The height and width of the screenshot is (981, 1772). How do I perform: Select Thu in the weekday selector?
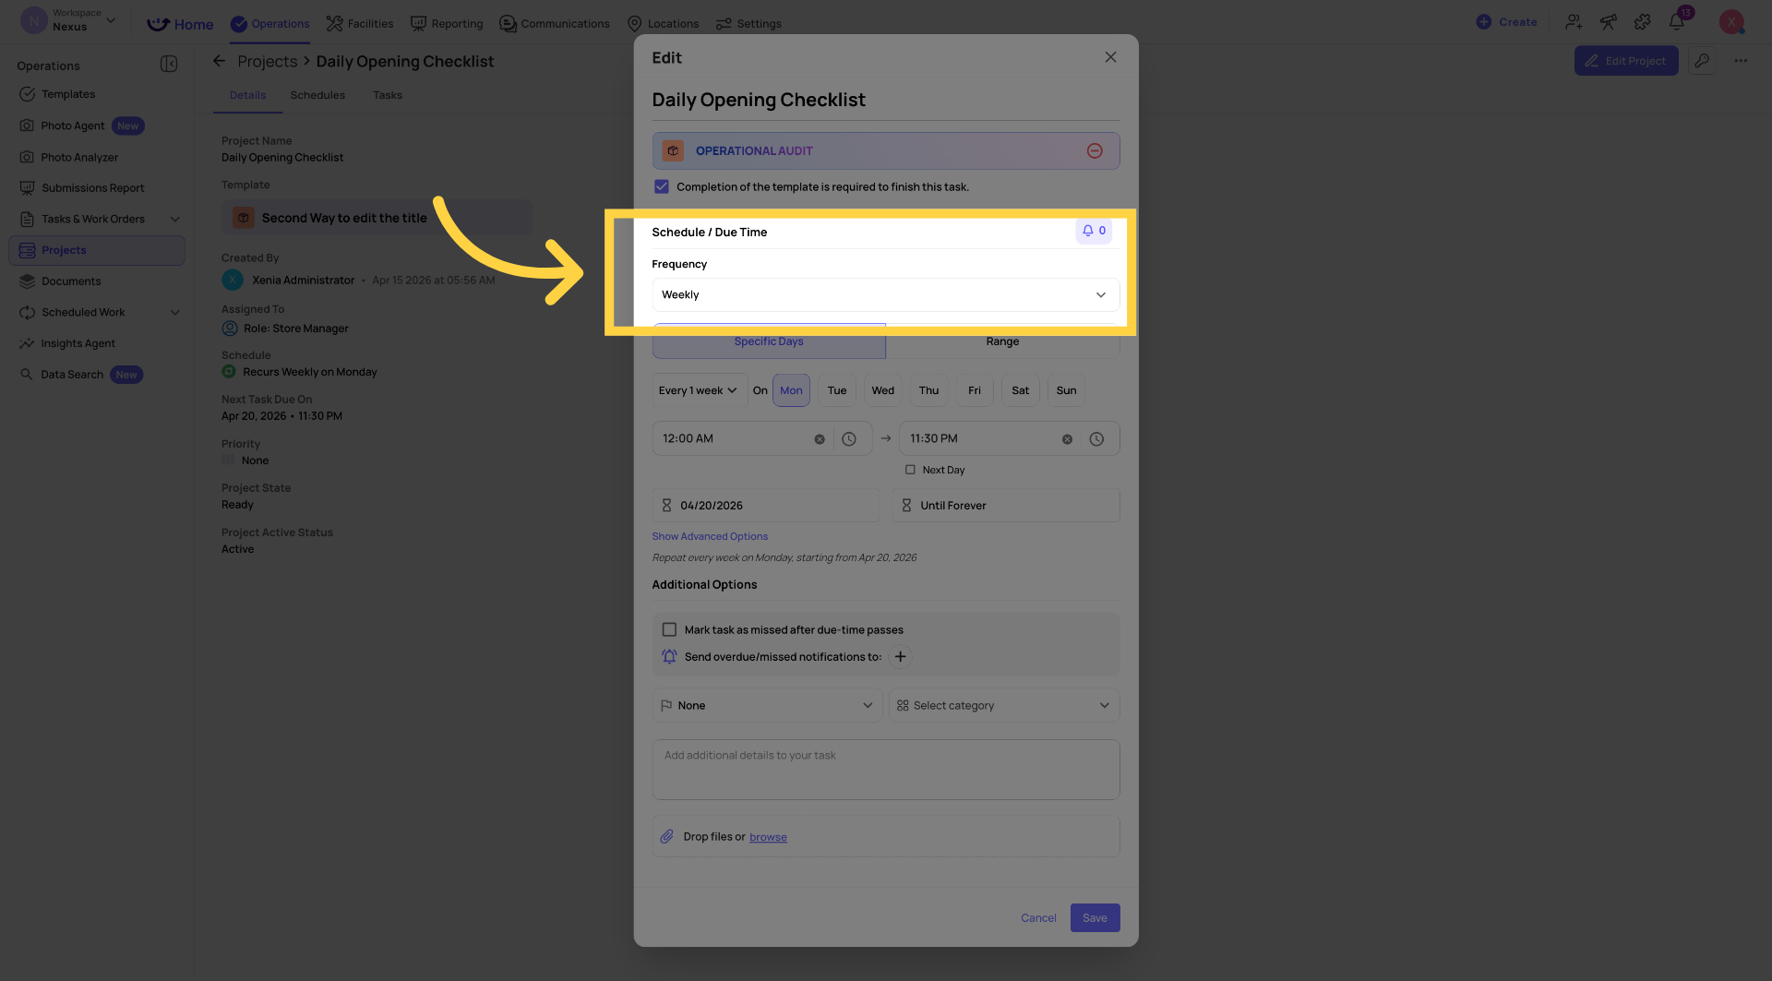929,390
